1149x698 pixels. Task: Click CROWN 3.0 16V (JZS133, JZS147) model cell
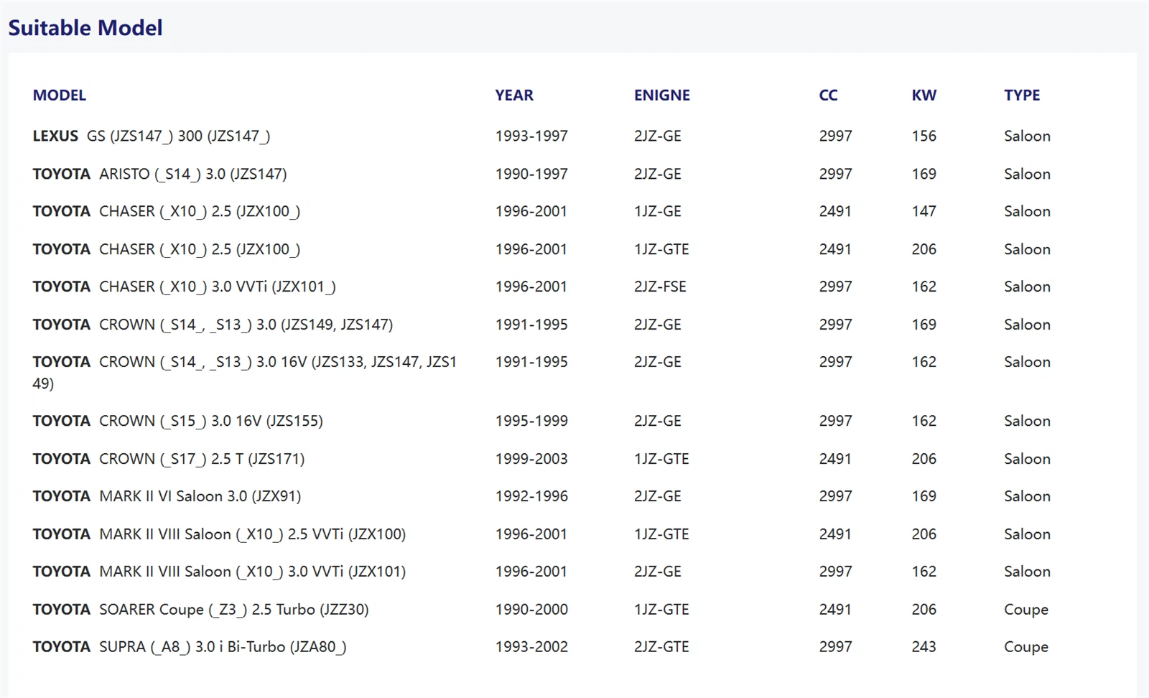[x=245, y=372]
